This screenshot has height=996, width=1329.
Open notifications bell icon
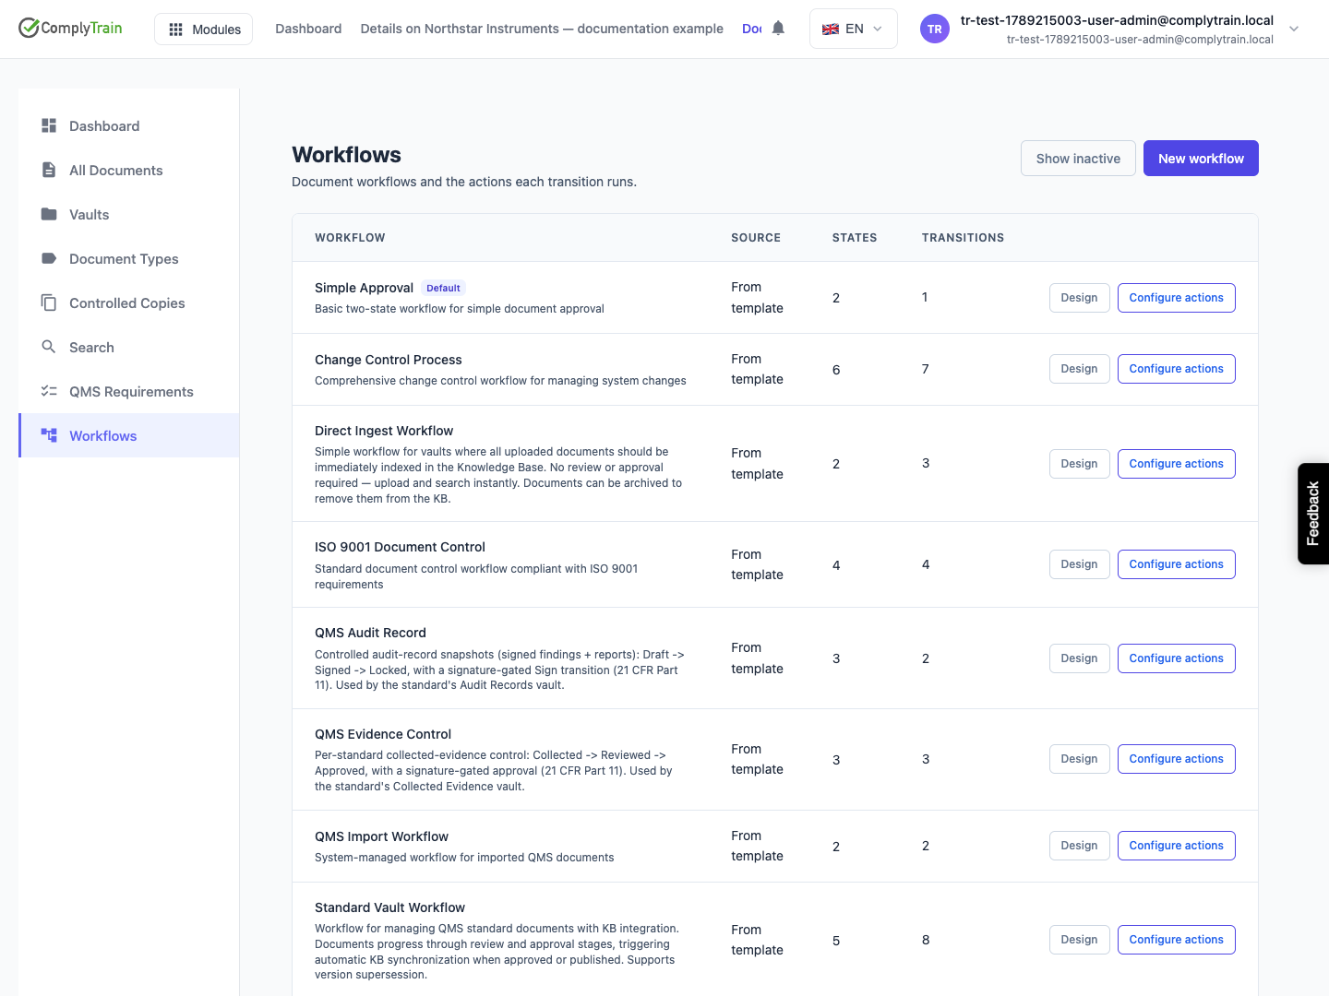(x=778, y=29)
